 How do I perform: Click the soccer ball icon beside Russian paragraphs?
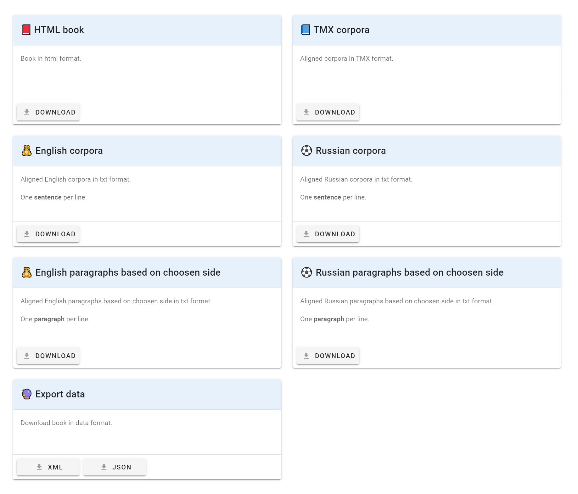306,272
